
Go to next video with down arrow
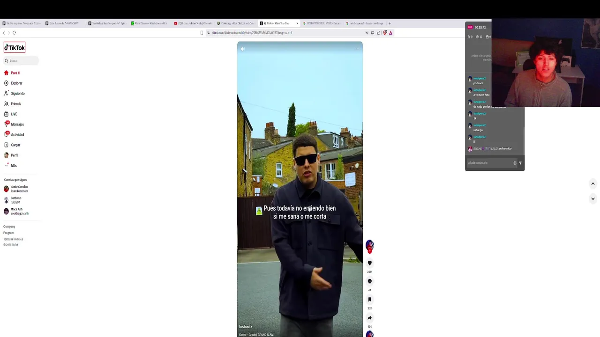(x=592, y=199)
